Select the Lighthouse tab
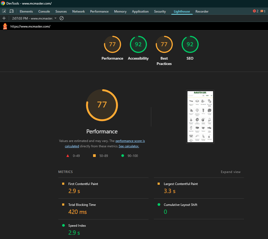The width and height of the screenshot is (268, 239). (182, 11)
